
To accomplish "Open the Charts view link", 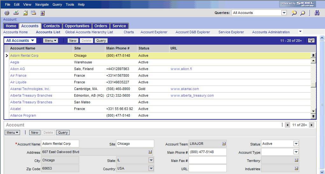I will click(x=129, y=32).
